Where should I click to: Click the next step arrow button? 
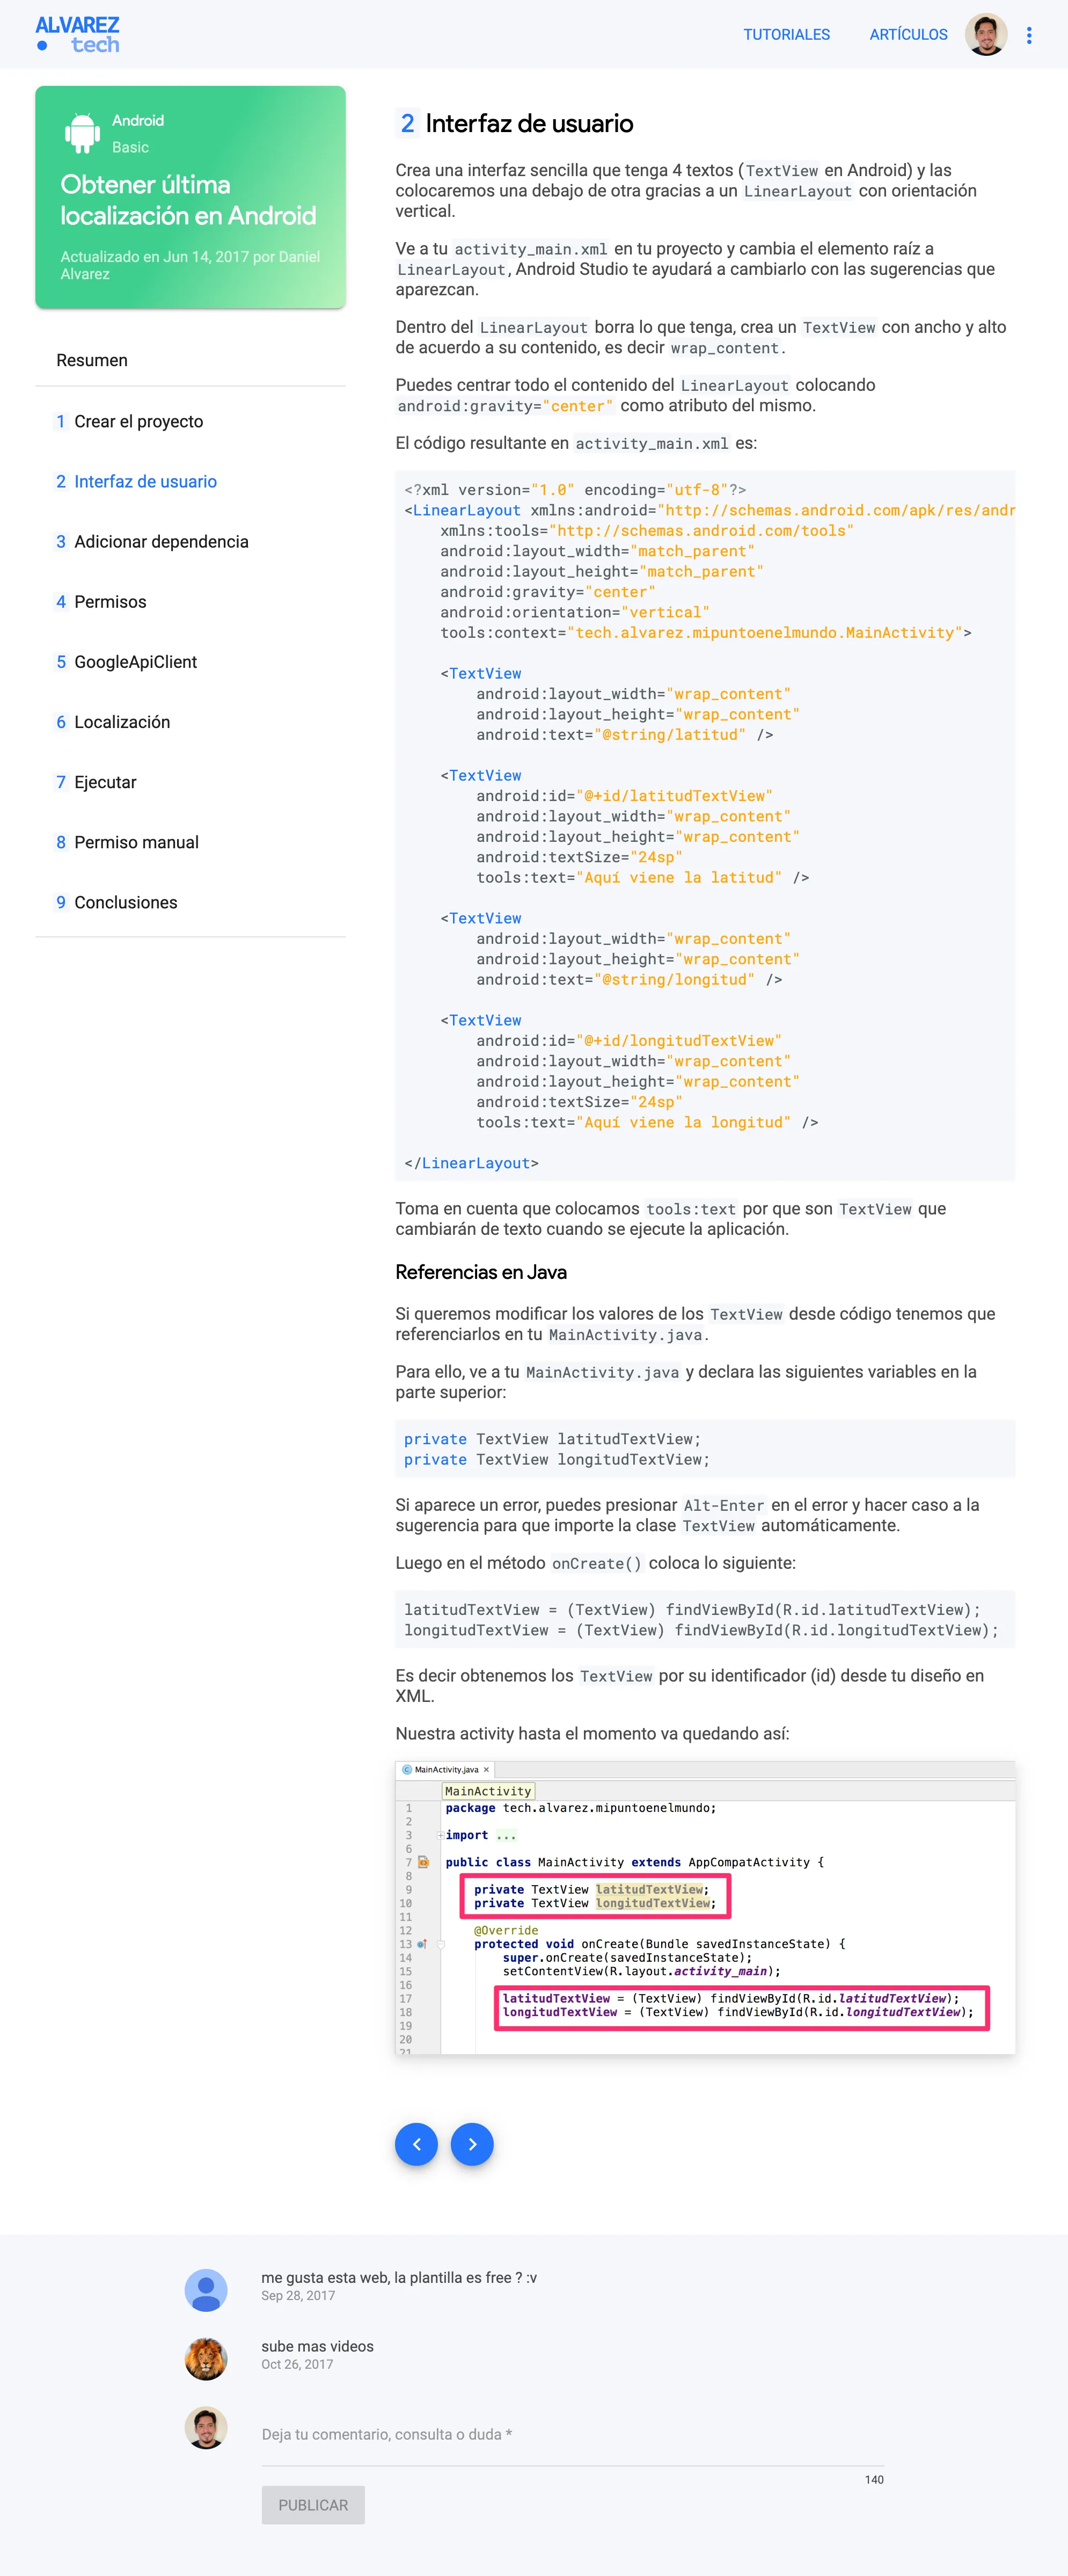click(472, 2144)
